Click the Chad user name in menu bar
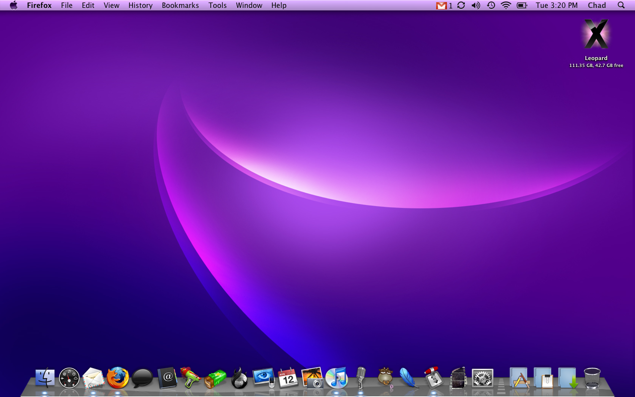The height and width of the screenshot is (397, 635). click(x=597, y=5)
